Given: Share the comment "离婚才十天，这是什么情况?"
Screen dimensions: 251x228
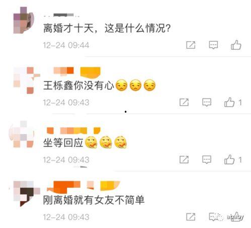Looking at the screenshot, I should 191,45.
